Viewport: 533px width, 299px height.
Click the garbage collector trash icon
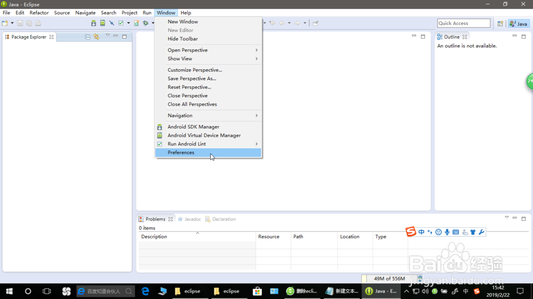[x=420, y=279]
